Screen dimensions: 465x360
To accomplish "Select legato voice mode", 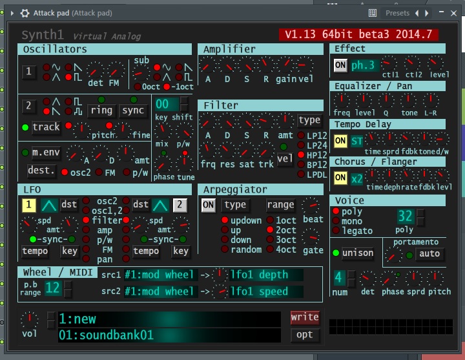I will tap(336, 230).
